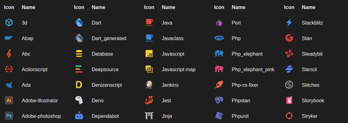Click the Steadybit icon

(289, 54)
